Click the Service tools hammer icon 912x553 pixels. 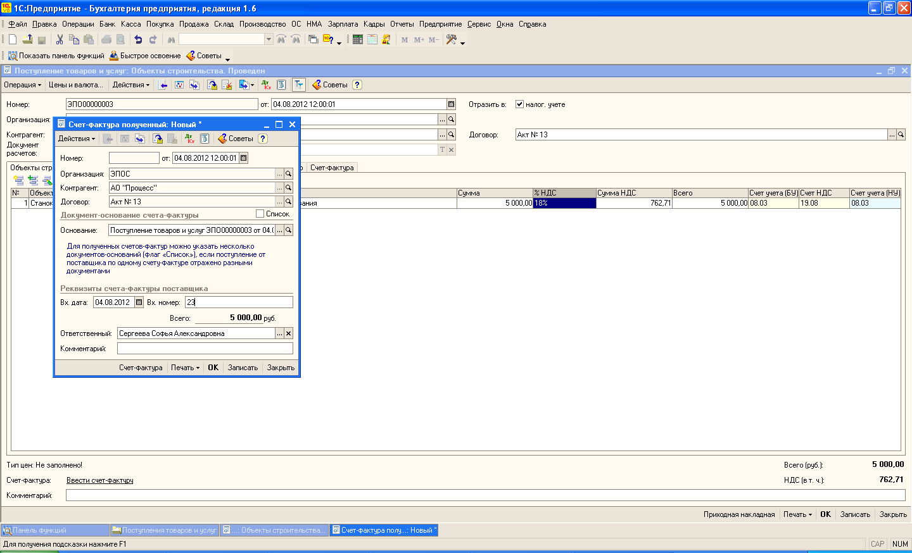(452, 39)
